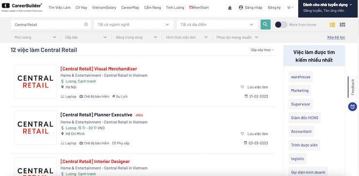Expand the Tất cả ngành nghề dropdown
The image size is (359, 176).
133,25
